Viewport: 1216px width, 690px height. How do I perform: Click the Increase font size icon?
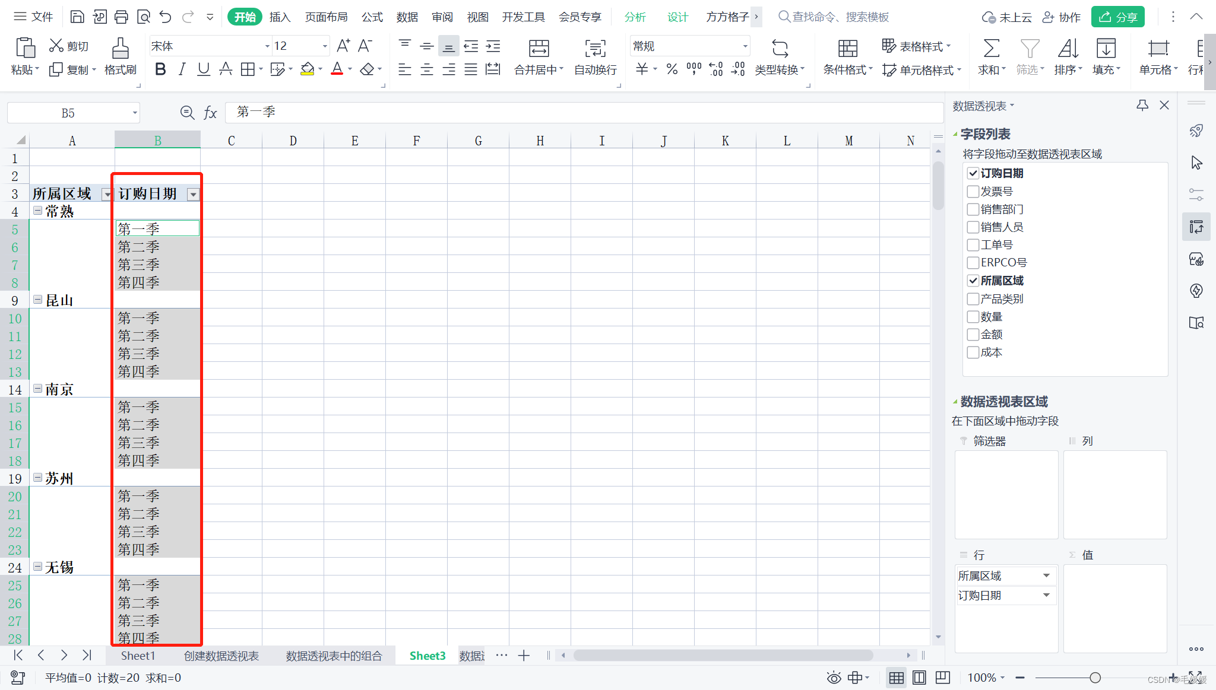(x=343, y=46)
